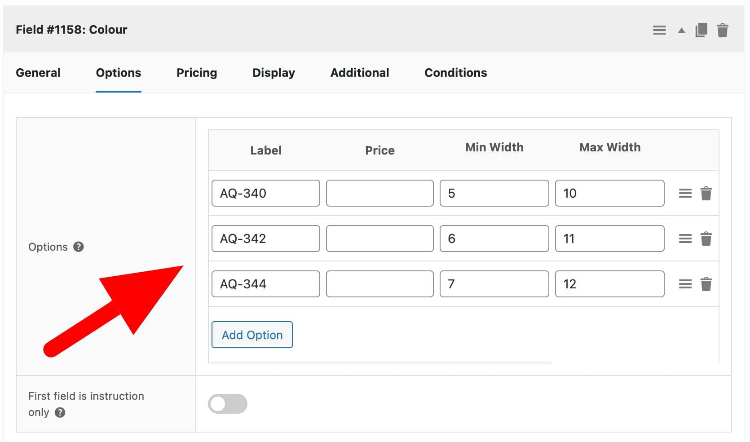Click the Add Option button
750x442 pixels.
coord(251,335)
